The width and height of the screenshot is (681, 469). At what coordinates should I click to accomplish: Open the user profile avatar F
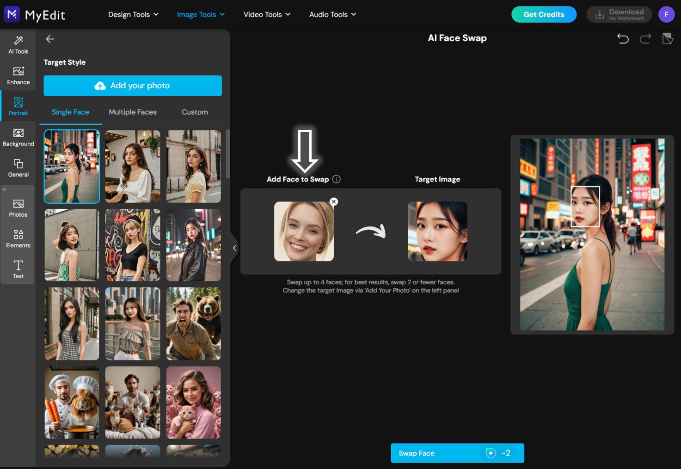pyautogui.click(x=667, y=14)
